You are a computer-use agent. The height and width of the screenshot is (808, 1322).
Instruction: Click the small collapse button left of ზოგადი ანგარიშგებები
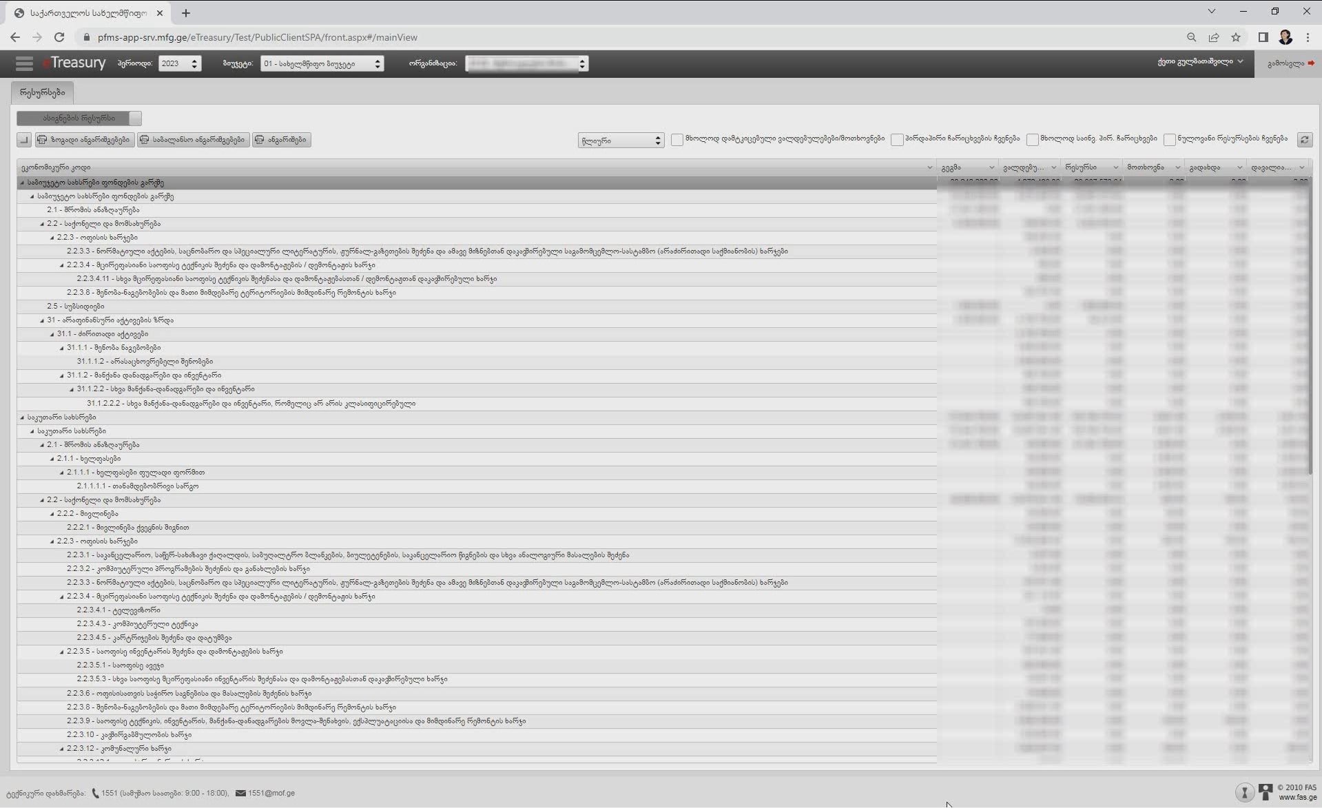(x=24, y=140)
